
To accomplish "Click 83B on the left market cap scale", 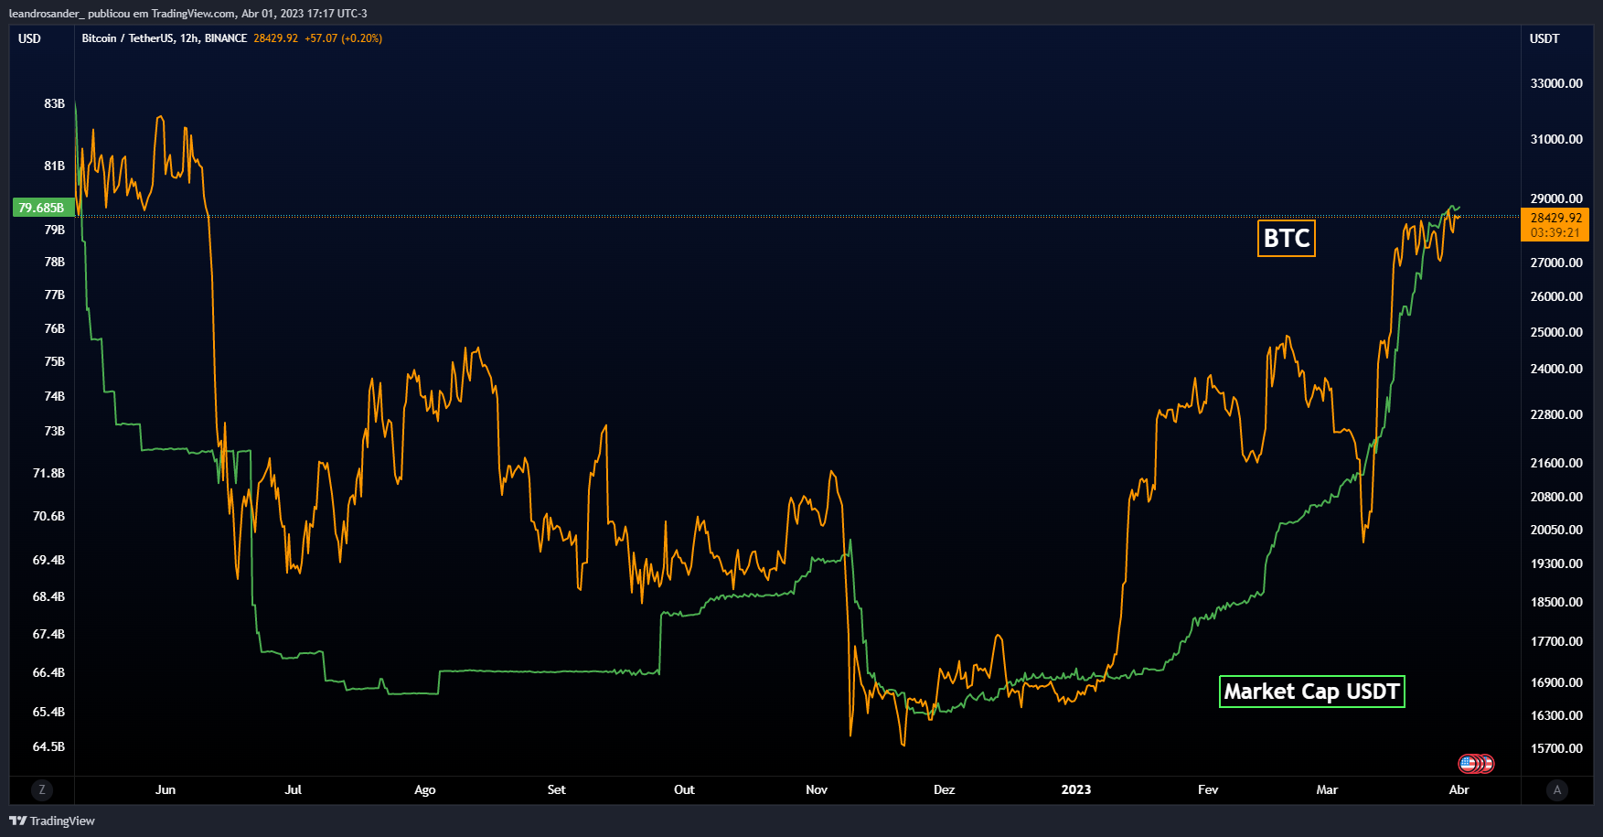I will point(55,103).
